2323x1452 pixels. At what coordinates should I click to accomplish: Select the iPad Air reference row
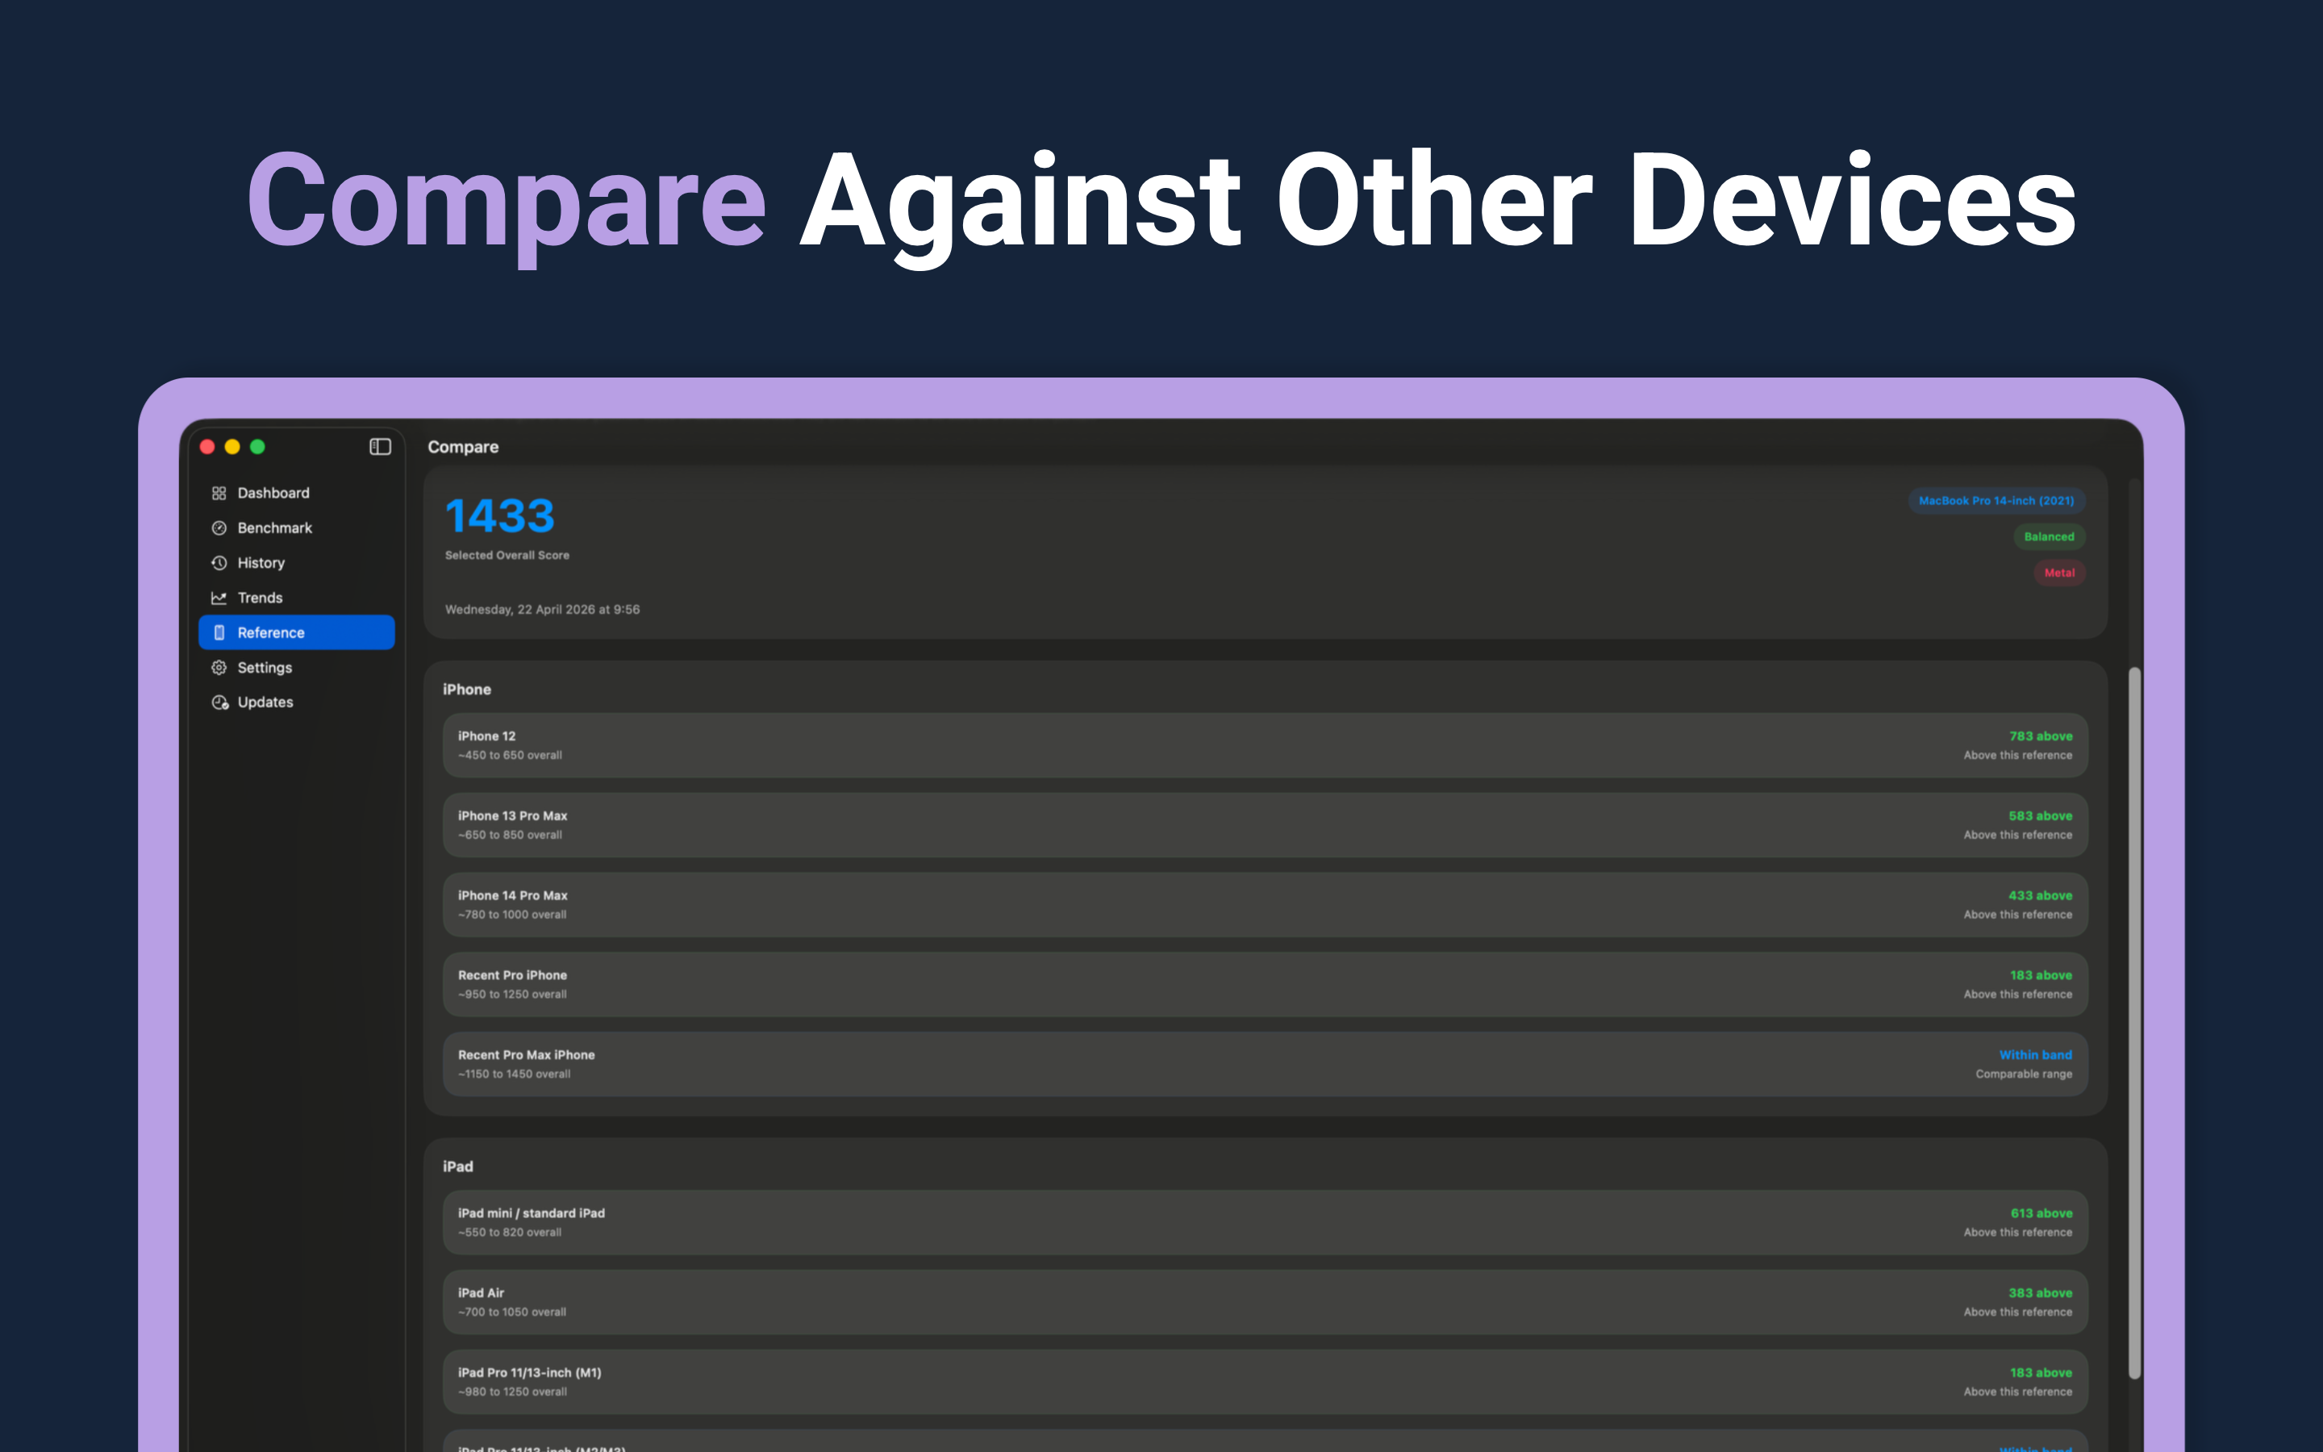(1264, 1302)
